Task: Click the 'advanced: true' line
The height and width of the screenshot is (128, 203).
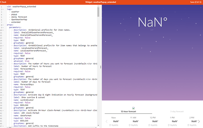Action: [x=21, y=61]
